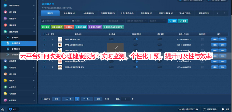Collapse the 量表库管理 menu chevron
Viewport: 232px width, 112px height.
pos(34,32)
